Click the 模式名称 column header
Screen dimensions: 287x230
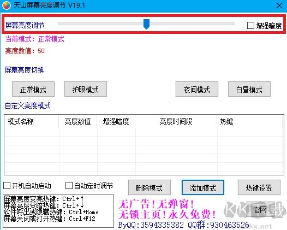pyautogui.click(x=32, y=121)
